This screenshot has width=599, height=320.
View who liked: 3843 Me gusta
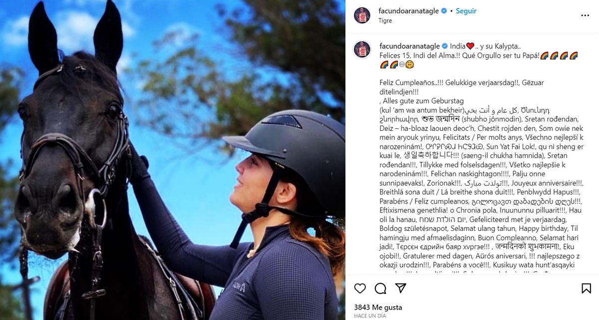[378, 308]
